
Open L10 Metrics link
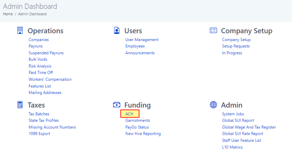pos(232,147)
